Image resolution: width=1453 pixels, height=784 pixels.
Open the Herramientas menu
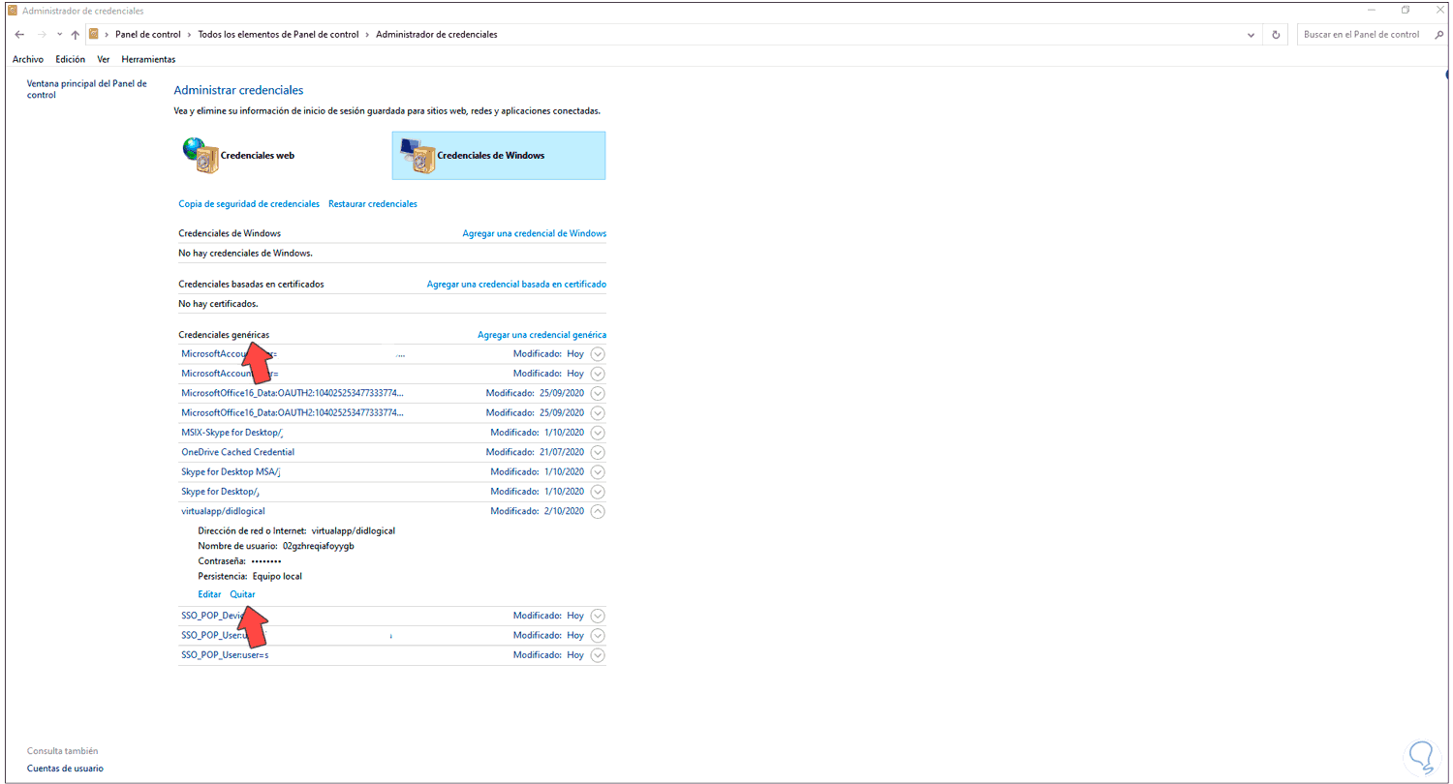(x=148, y=59)
